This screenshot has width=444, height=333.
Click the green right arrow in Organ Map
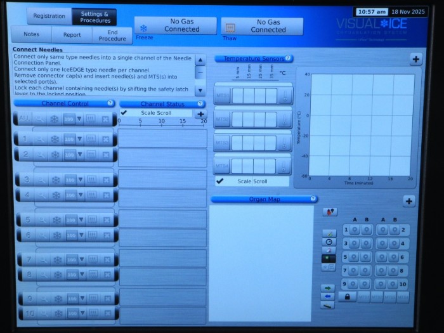click(x=328, y=287)
